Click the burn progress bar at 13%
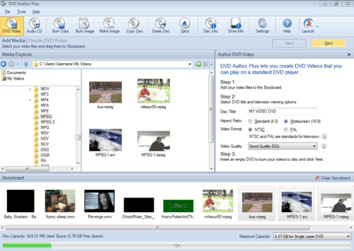Viewport: 354px width, 251px height. [x=177, y=245]
